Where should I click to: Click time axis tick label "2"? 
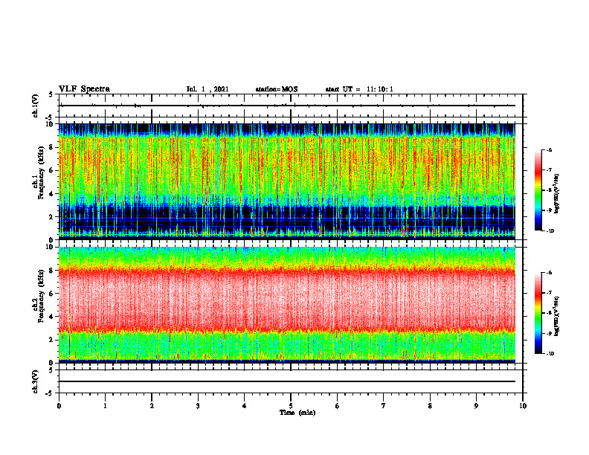(x=152, y=406)
